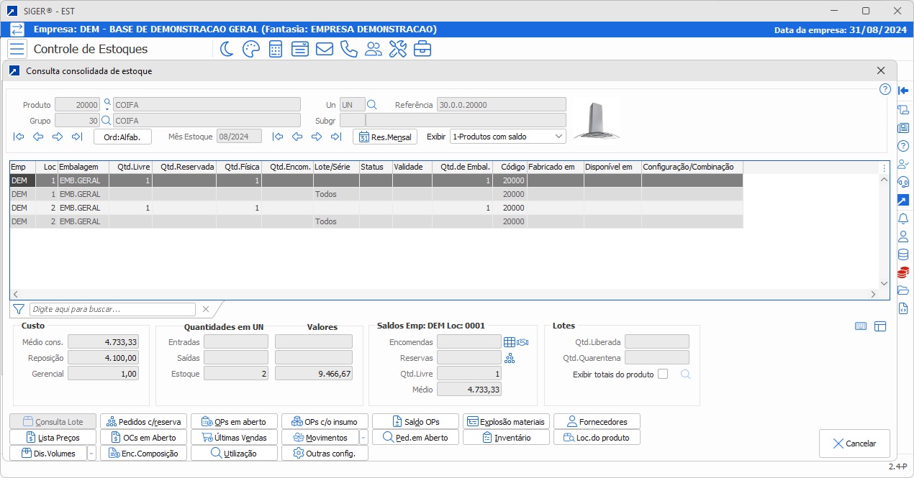Sort grid by Qtd.Física column header

240,167
